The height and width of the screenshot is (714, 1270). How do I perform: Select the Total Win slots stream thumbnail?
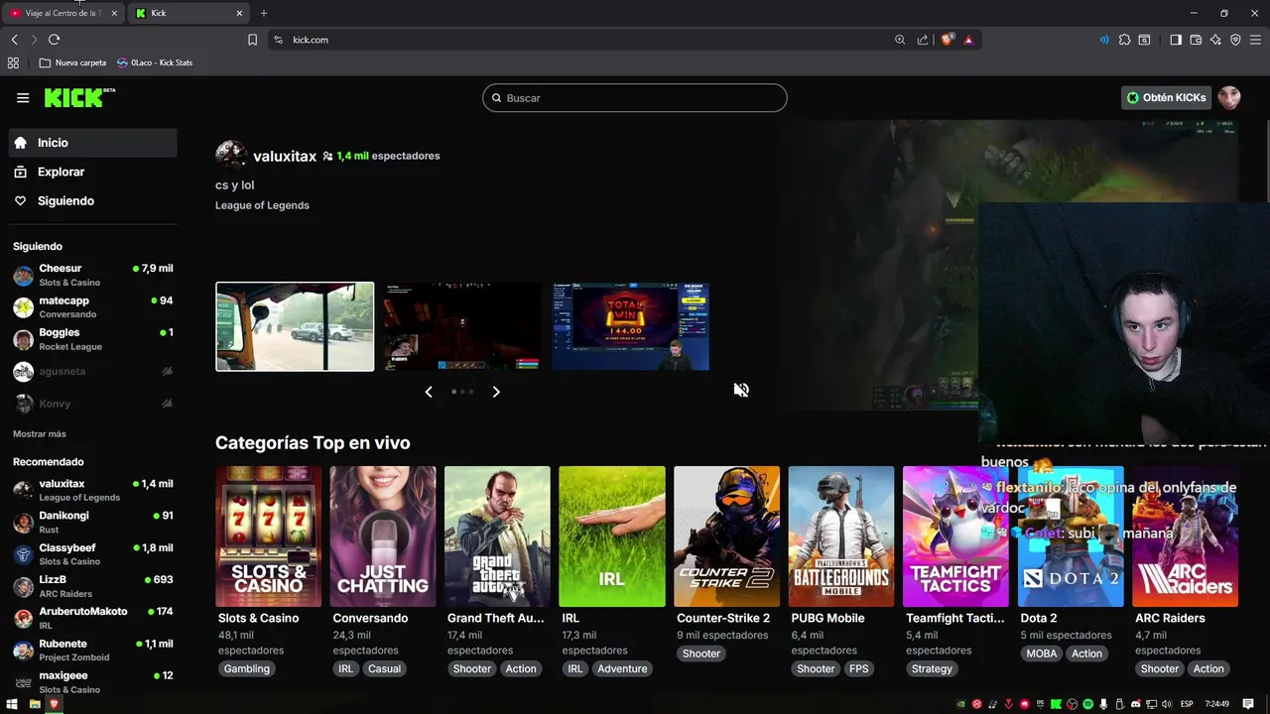pos(631,326)
